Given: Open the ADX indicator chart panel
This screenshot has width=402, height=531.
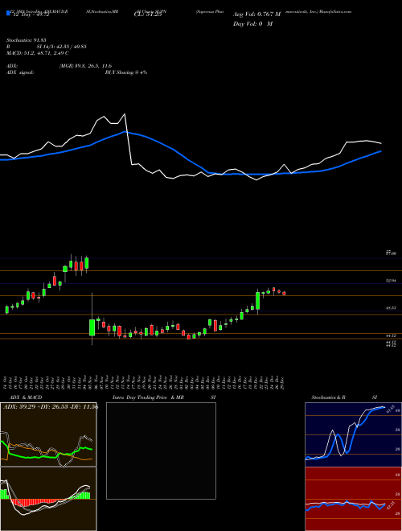Looking at the screenshot, I should (48, 434).
